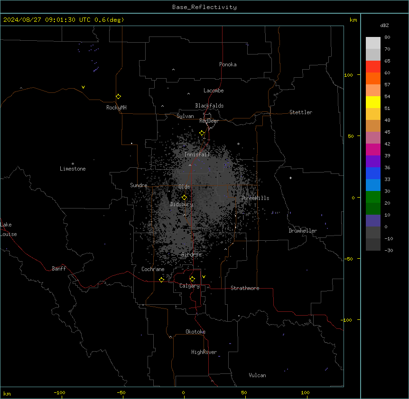Click the white plus marker north of Drumheller
Image resolution: width=409 pixels, height=399 pixels.
click(x=290, y=178)
